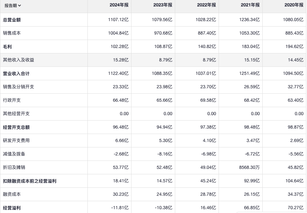Click the 毛利 row label
Viewport: 307px width, 213px height.
tap(7, 47)
